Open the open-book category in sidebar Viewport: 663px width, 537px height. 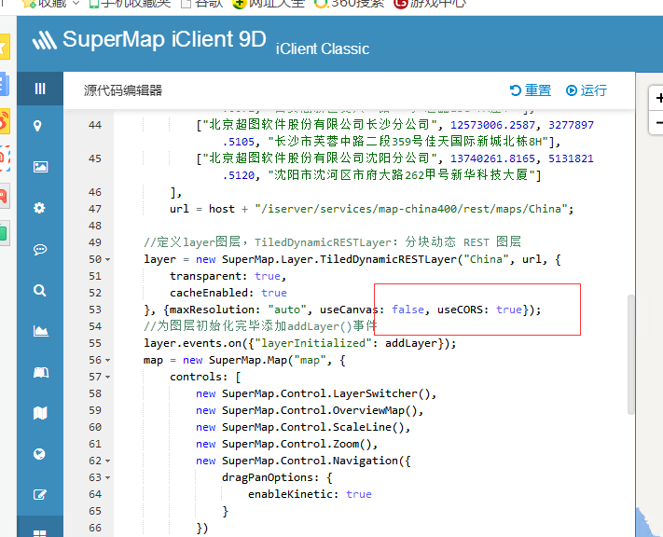tap(41, 372)
